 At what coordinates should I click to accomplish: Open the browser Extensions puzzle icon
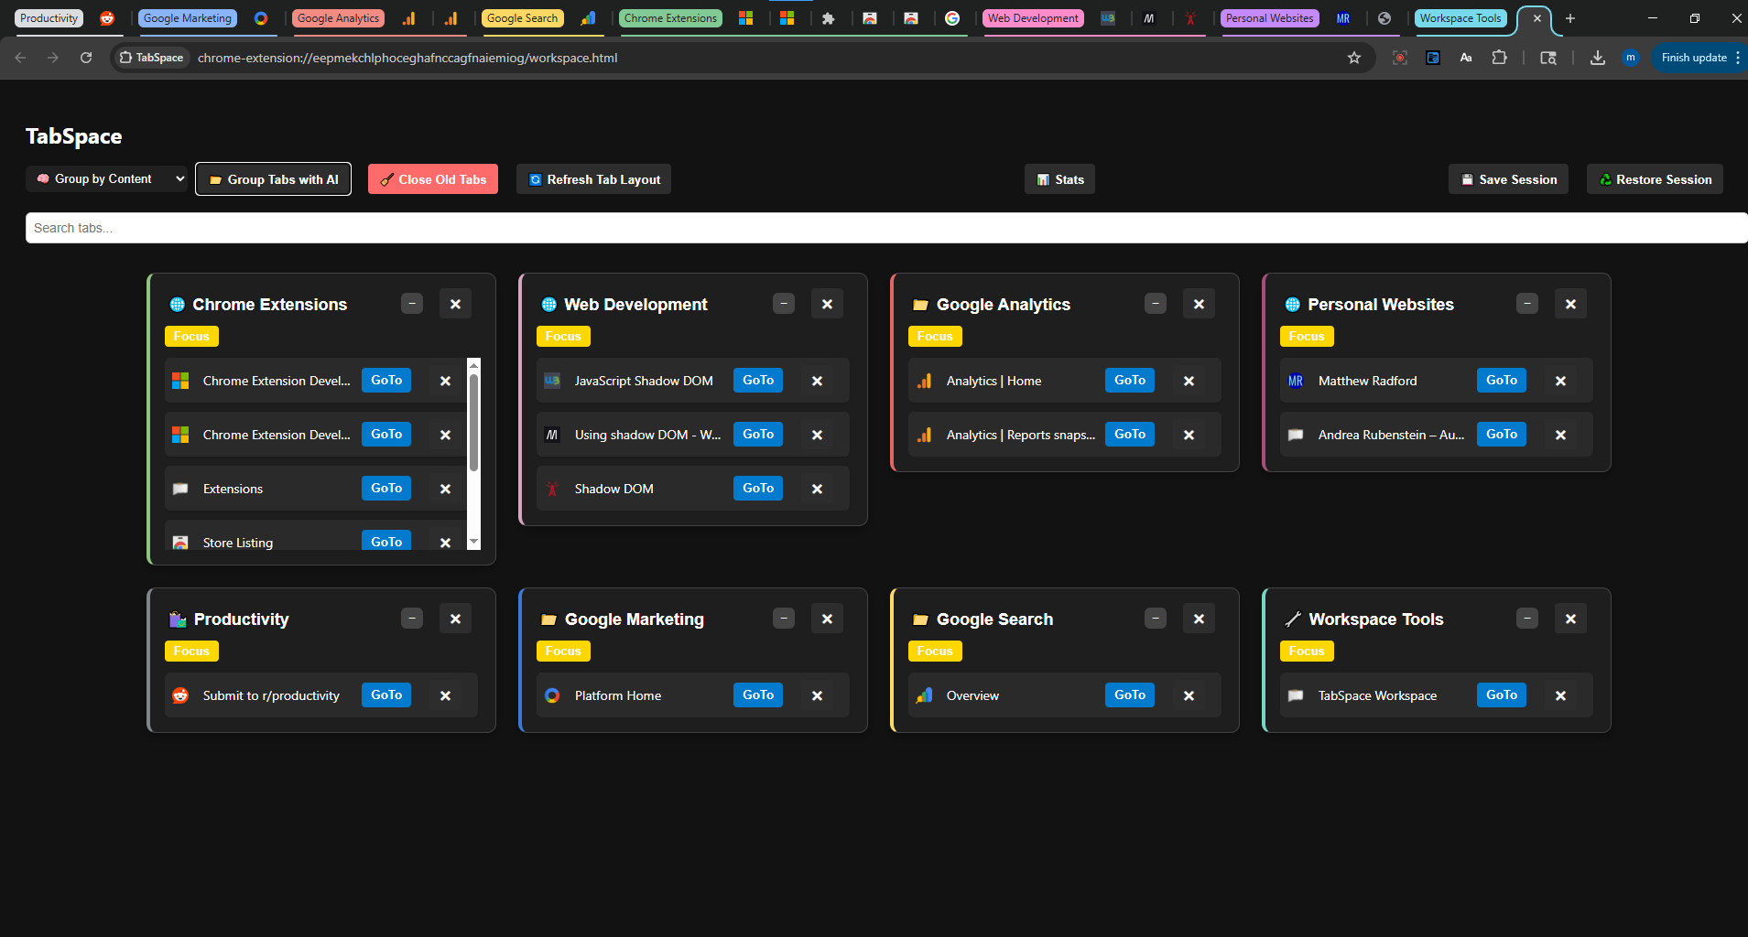(x=1499, y=58)
